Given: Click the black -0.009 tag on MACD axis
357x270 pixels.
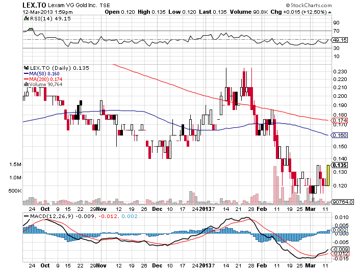Looking at the screenshot, I should click(340, 250).
